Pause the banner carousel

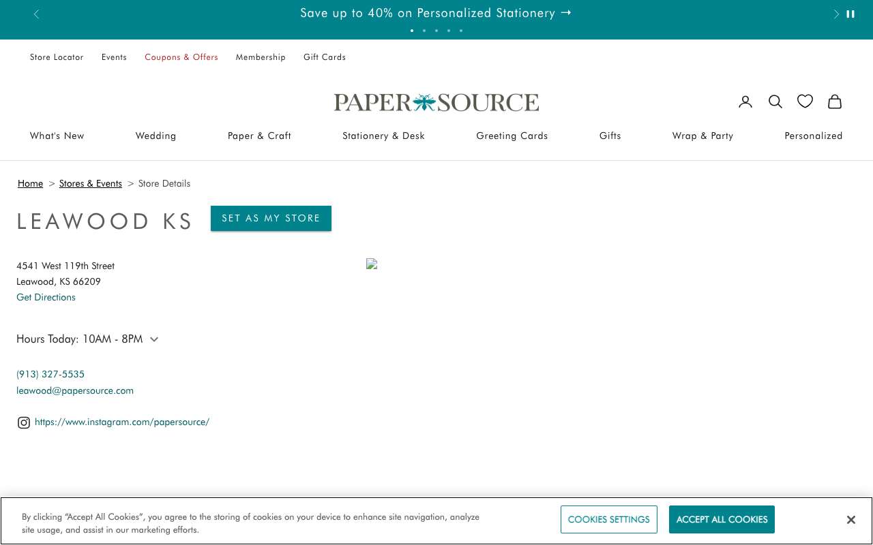click(850, 14)
